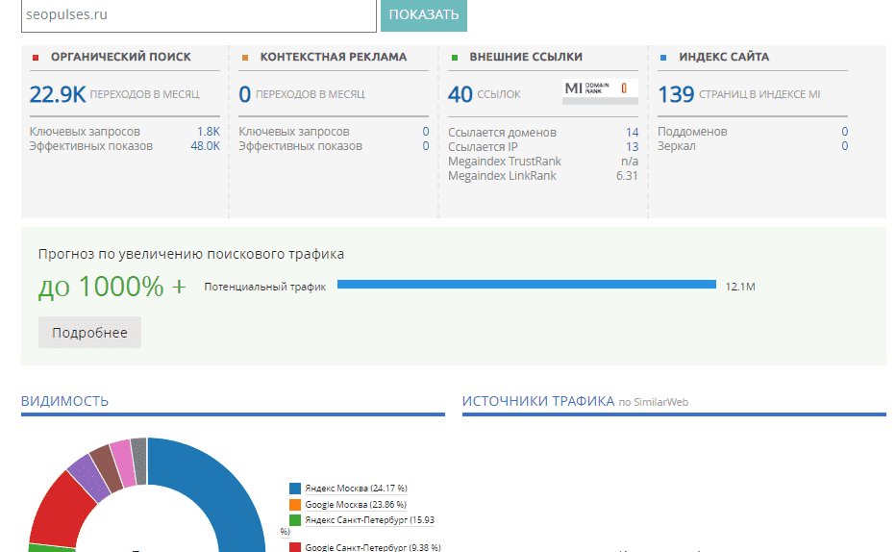Open the 40 ссылок value
The width and height of the screenshot is (896, 552).
tap(460, 94)
